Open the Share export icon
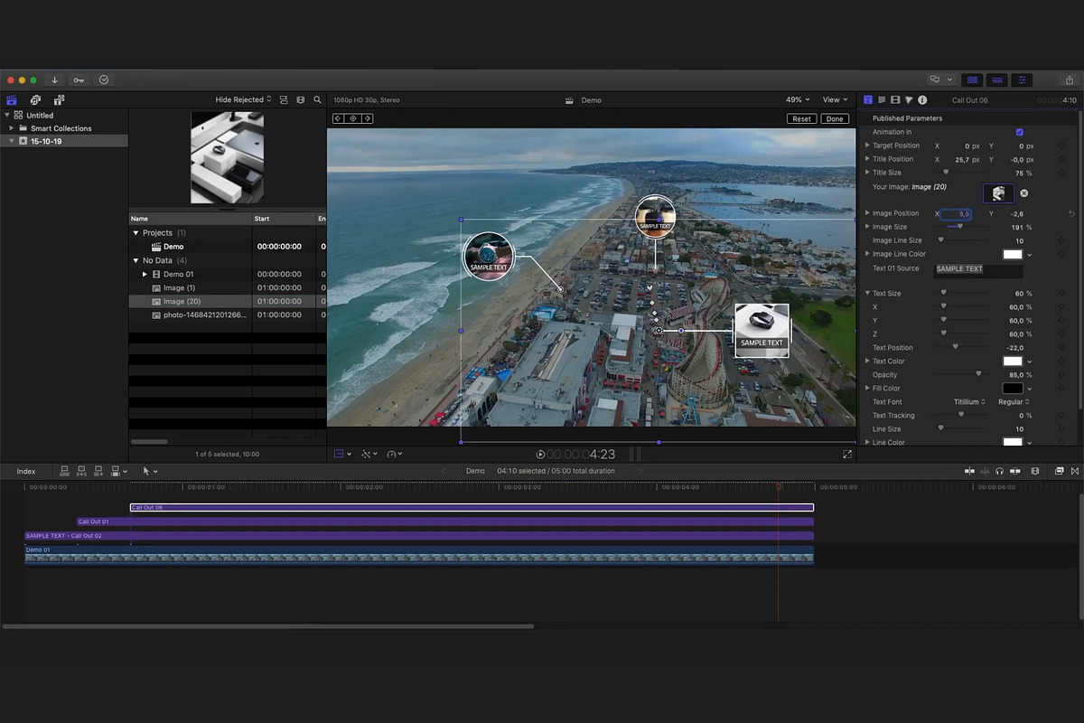The image size is (1084, 723). pyautogui.click(x=1070, y=80)
